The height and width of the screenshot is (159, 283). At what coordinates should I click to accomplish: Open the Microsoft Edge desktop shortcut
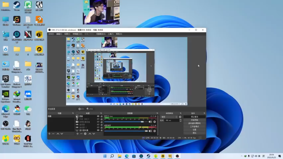[x=6, y=111]
